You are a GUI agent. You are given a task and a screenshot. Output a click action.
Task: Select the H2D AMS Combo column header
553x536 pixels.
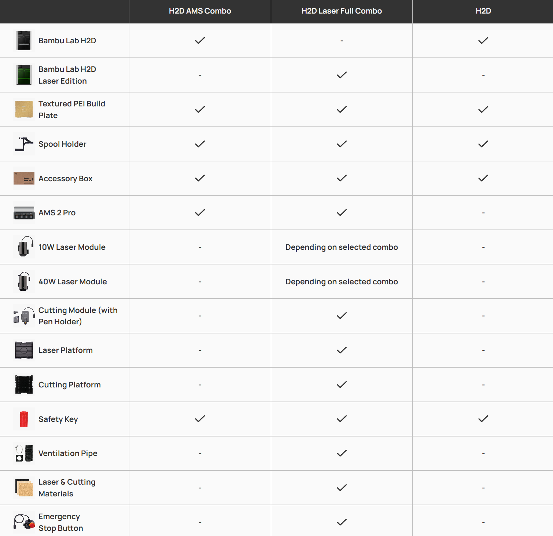click(200, 11)
